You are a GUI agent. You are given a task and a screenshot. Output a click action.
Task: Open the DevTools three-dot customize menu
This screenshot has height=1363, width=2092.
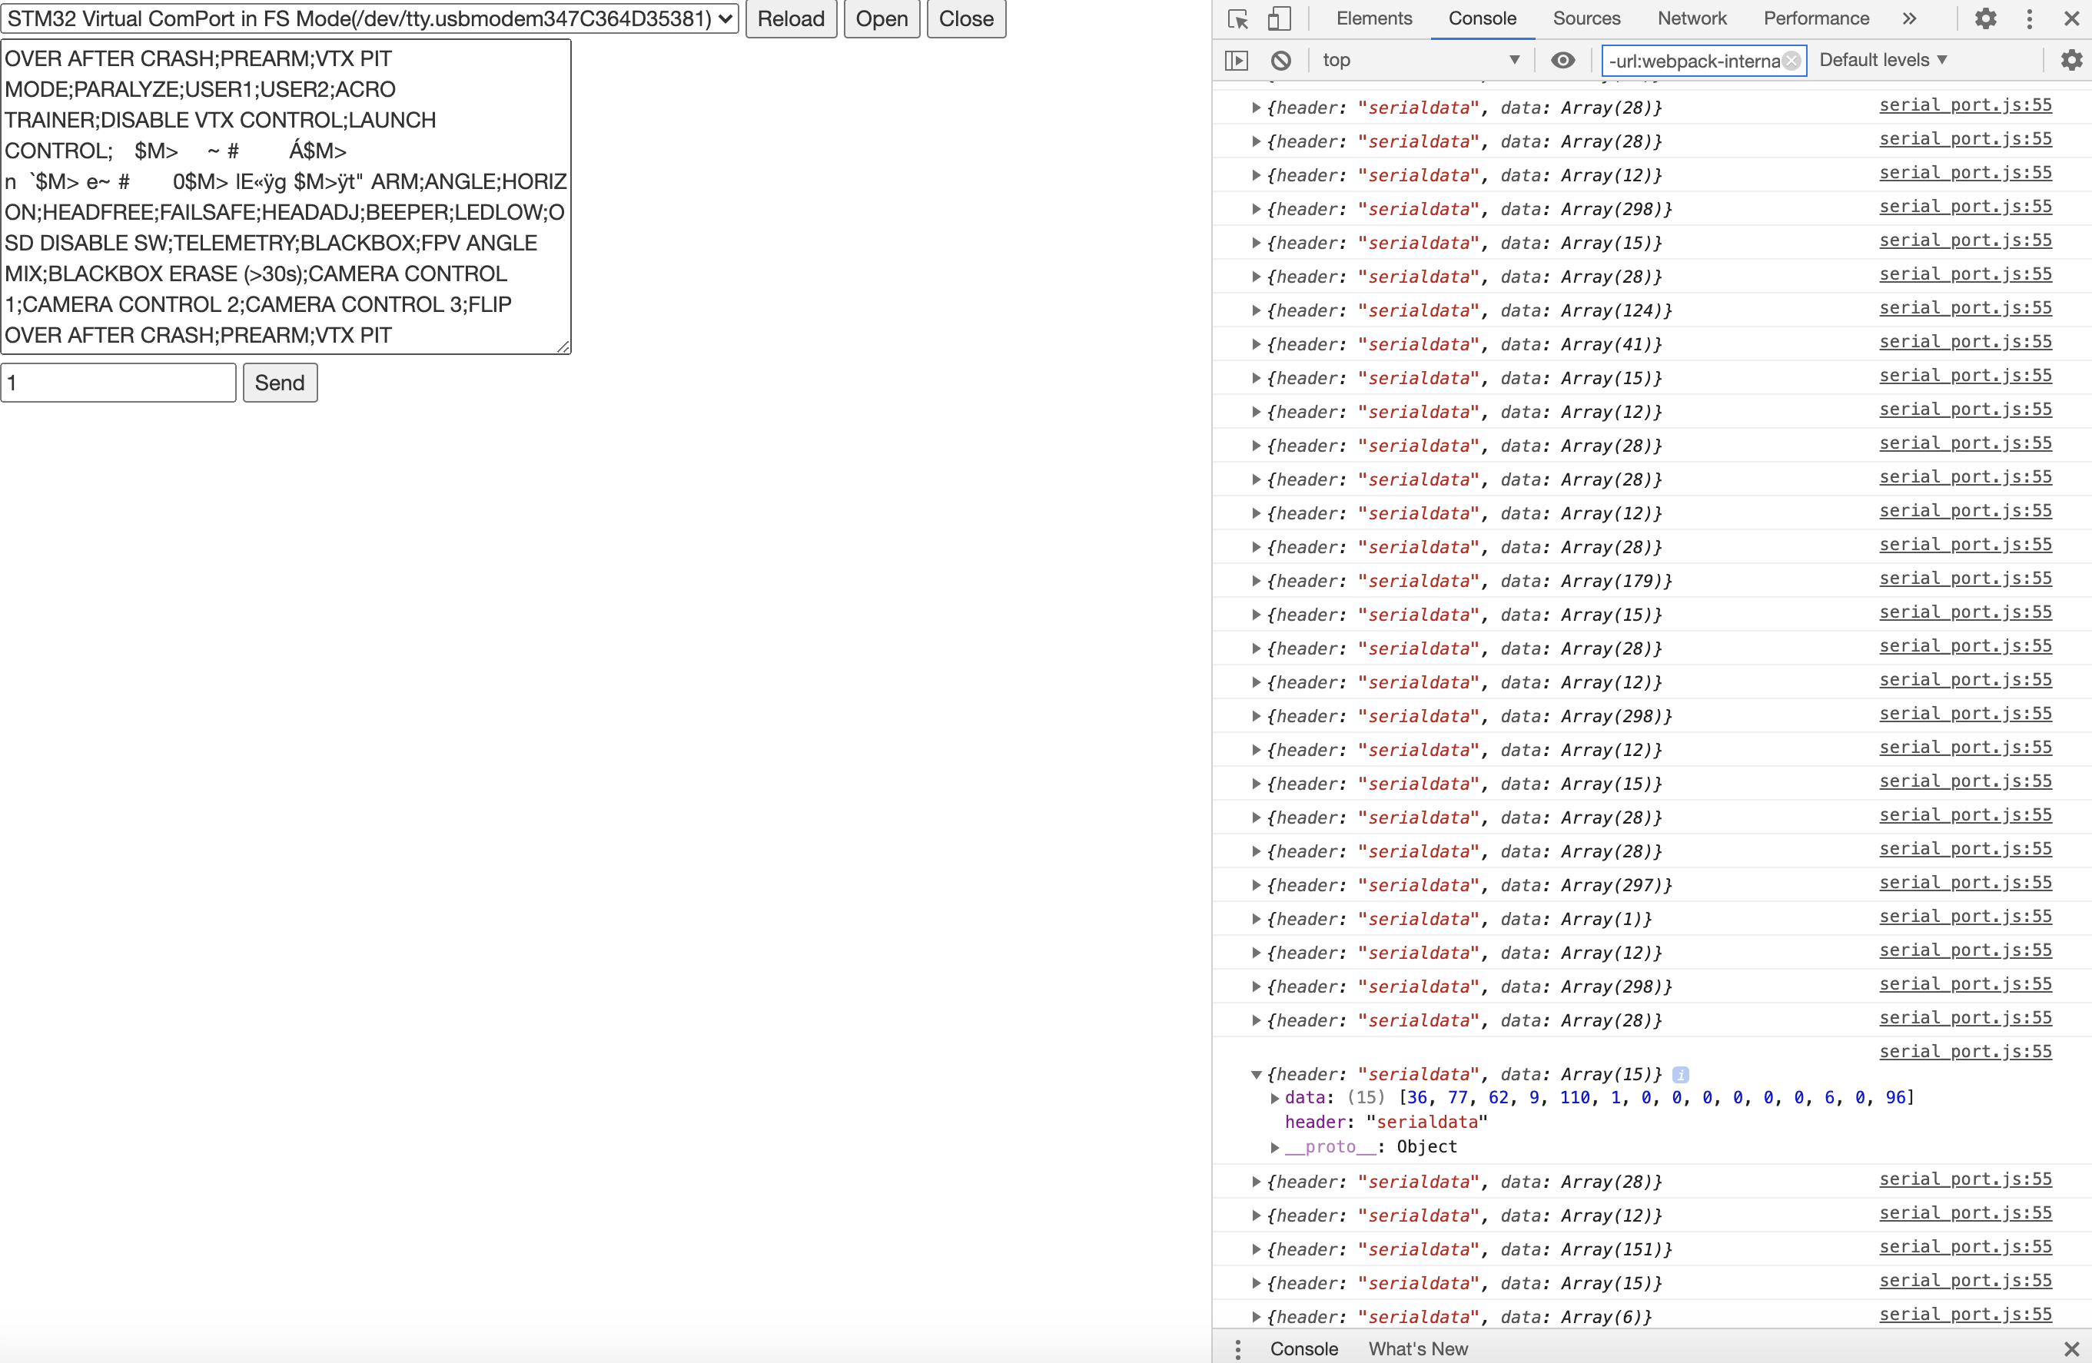tap(2029, 18)
